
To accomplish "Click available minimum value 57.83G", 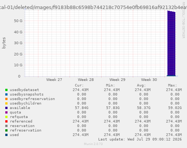I will [x=113, y=108].
